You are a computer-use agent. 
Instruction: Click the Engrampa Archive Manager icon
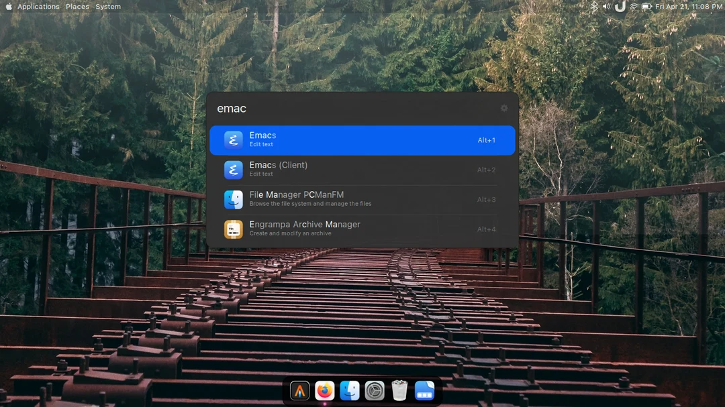233,229
